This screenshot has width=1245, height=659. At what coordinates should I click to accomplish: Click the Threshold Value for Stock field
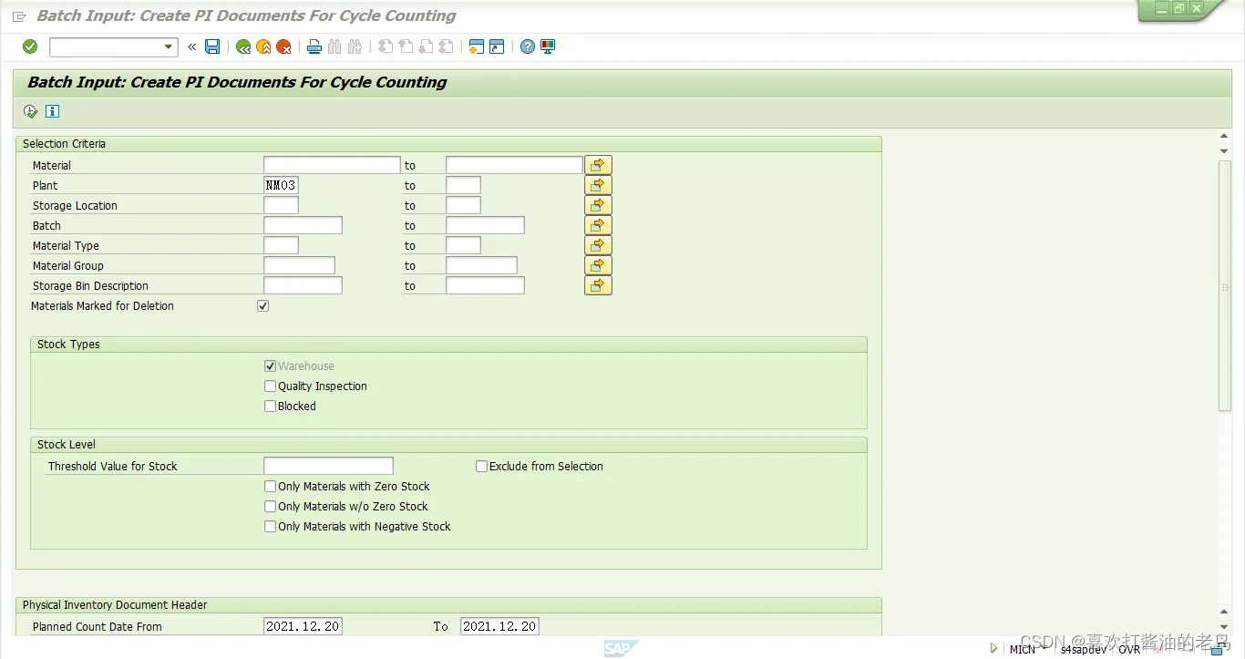(328, 466)
